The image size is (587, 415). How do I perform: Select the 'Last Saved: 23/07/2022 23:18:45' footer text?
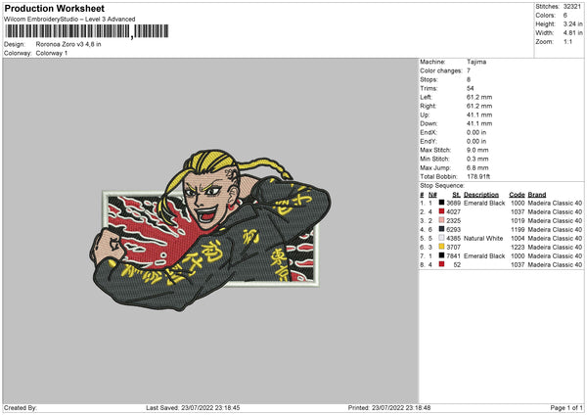pos(193,407)
